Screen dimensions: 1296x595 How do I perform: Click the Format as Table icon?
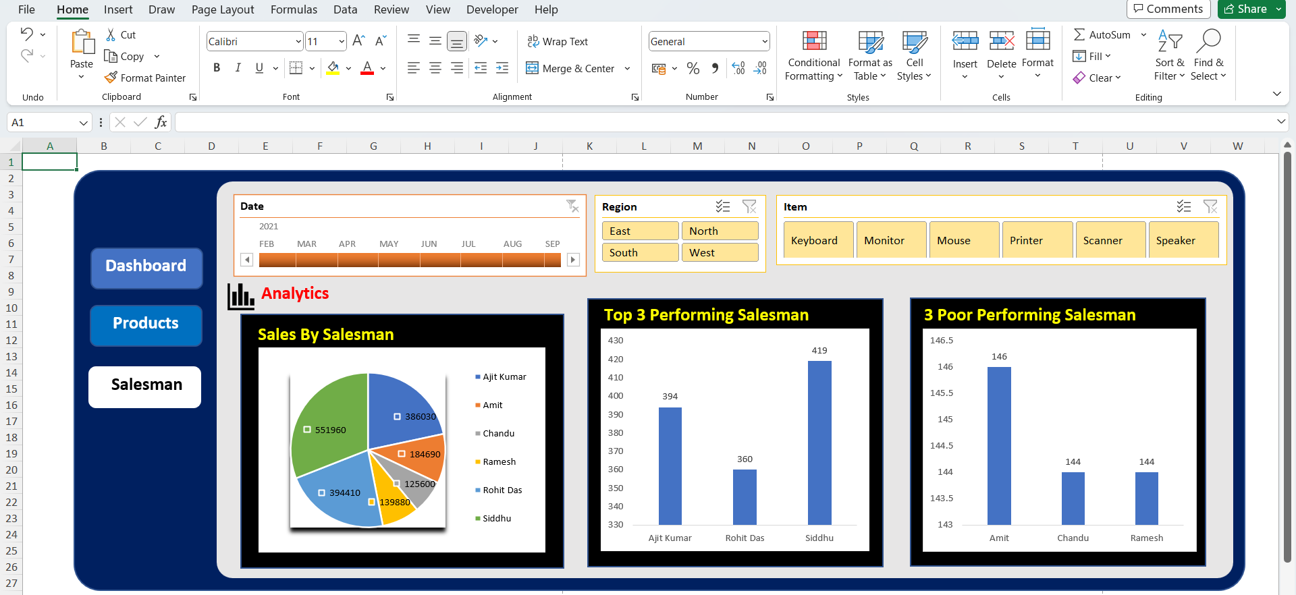tap(871, 42)
